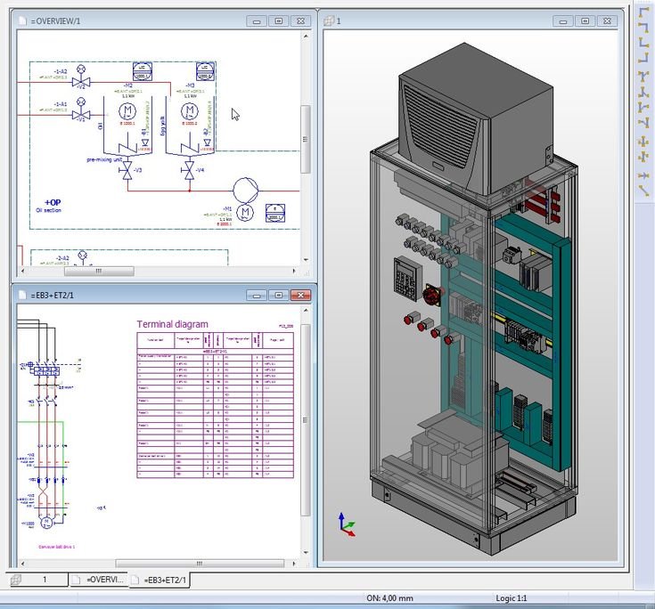
Task: Switch to the =EB3+ET2/1 page tab
Action: (160, 581)
